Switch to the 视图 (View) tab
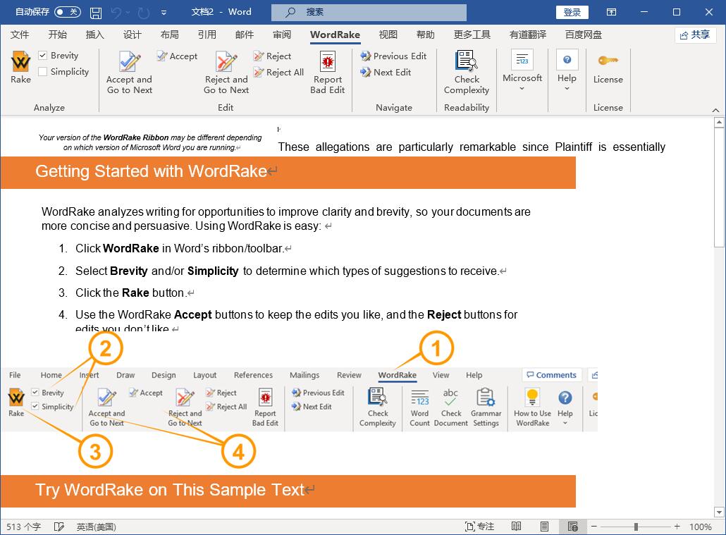Screen dimensions: 726x535 (x=388, y=35)
